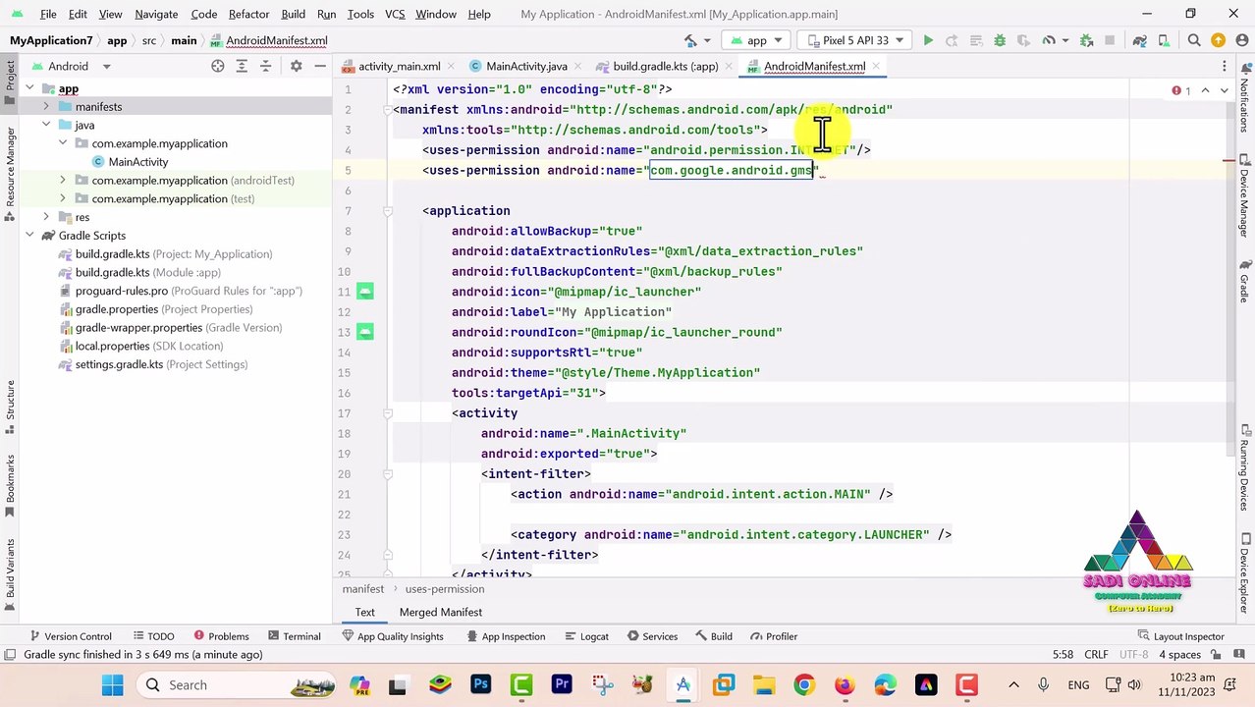Click the orange update notification icon

click(x=1219, y=40)
